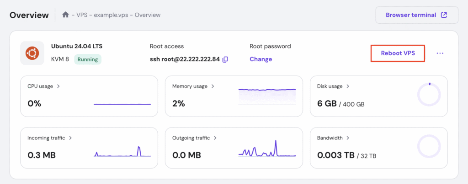Click the home icon in breadcrumb
Image resolution: width=468 pixels, height=184 pixels.
coord(66,15)
